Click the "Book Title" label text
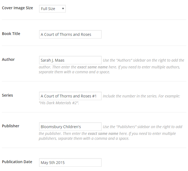Viewport: 188px width, 171px height. coord(11,34)
